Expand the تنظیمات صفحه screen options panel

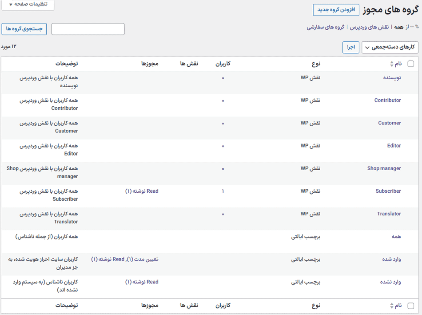[x=28, y=4]
